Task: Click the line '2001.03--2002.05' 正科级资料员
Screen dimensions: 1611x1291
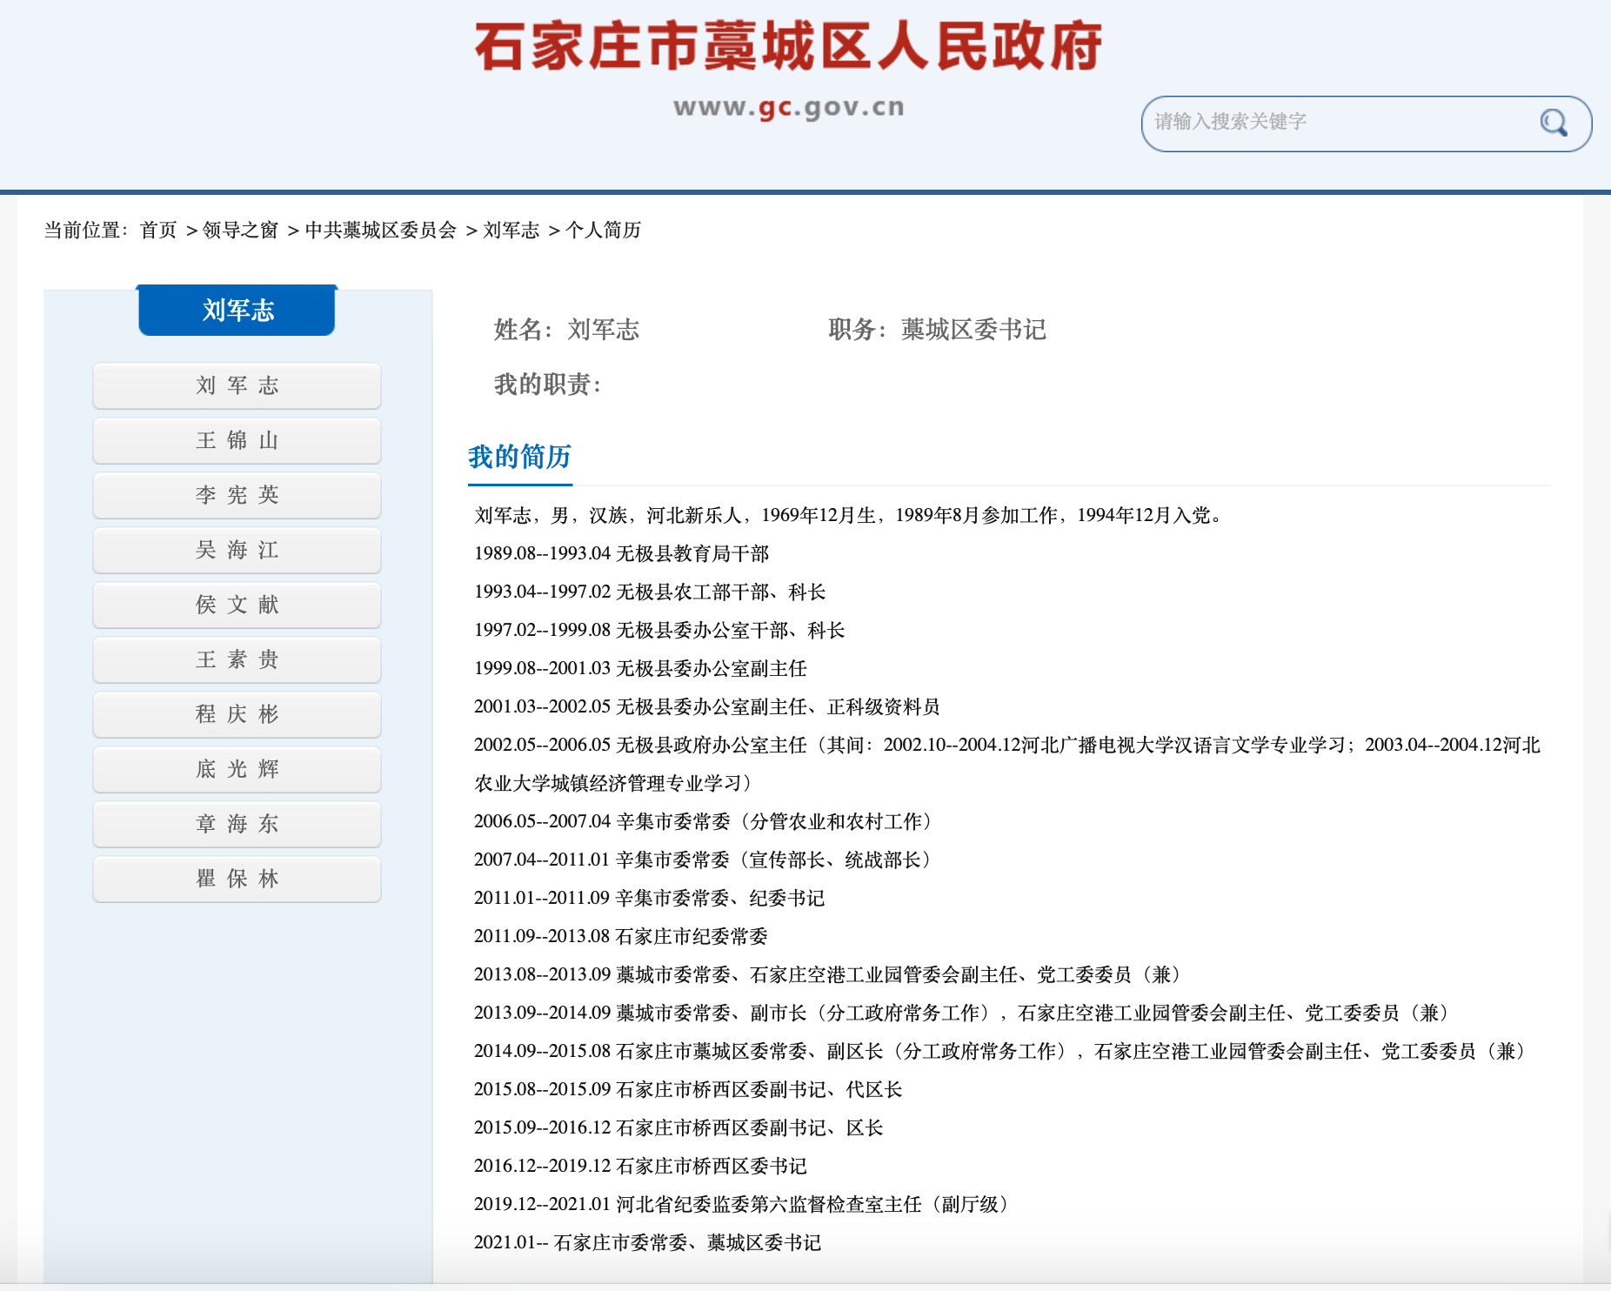Action: (706, 706)
